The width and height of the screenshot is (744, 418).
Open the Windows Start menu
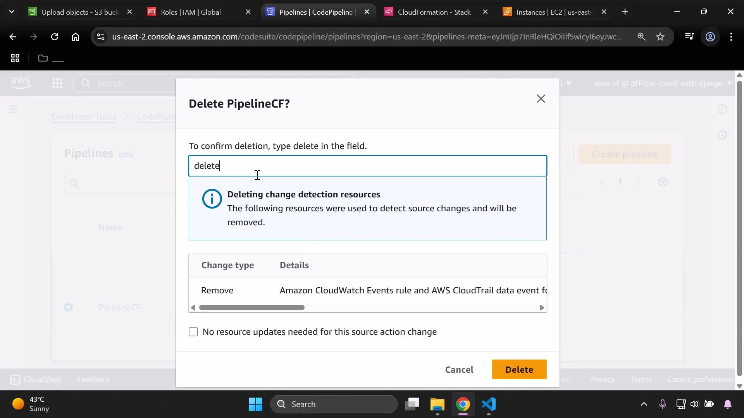(x=255, y=404)
